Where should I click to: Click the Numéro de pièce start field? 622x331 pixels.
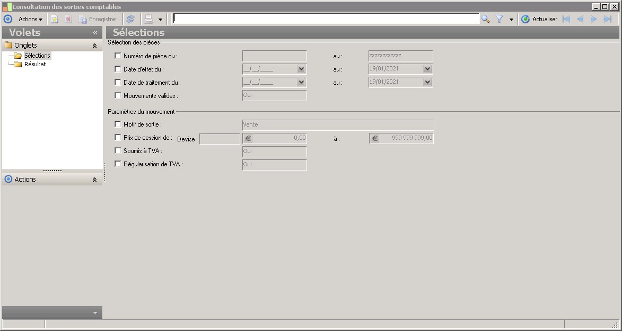pyautogui.click(x=275, y=56)
